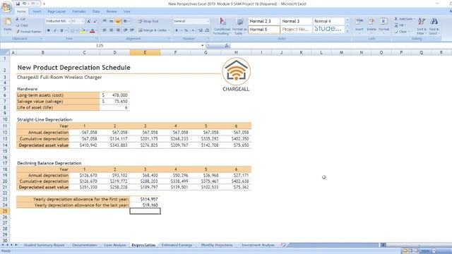Toggle Italic formatting
The width and height of the screenshot is (452, 254).
point(55,30)
